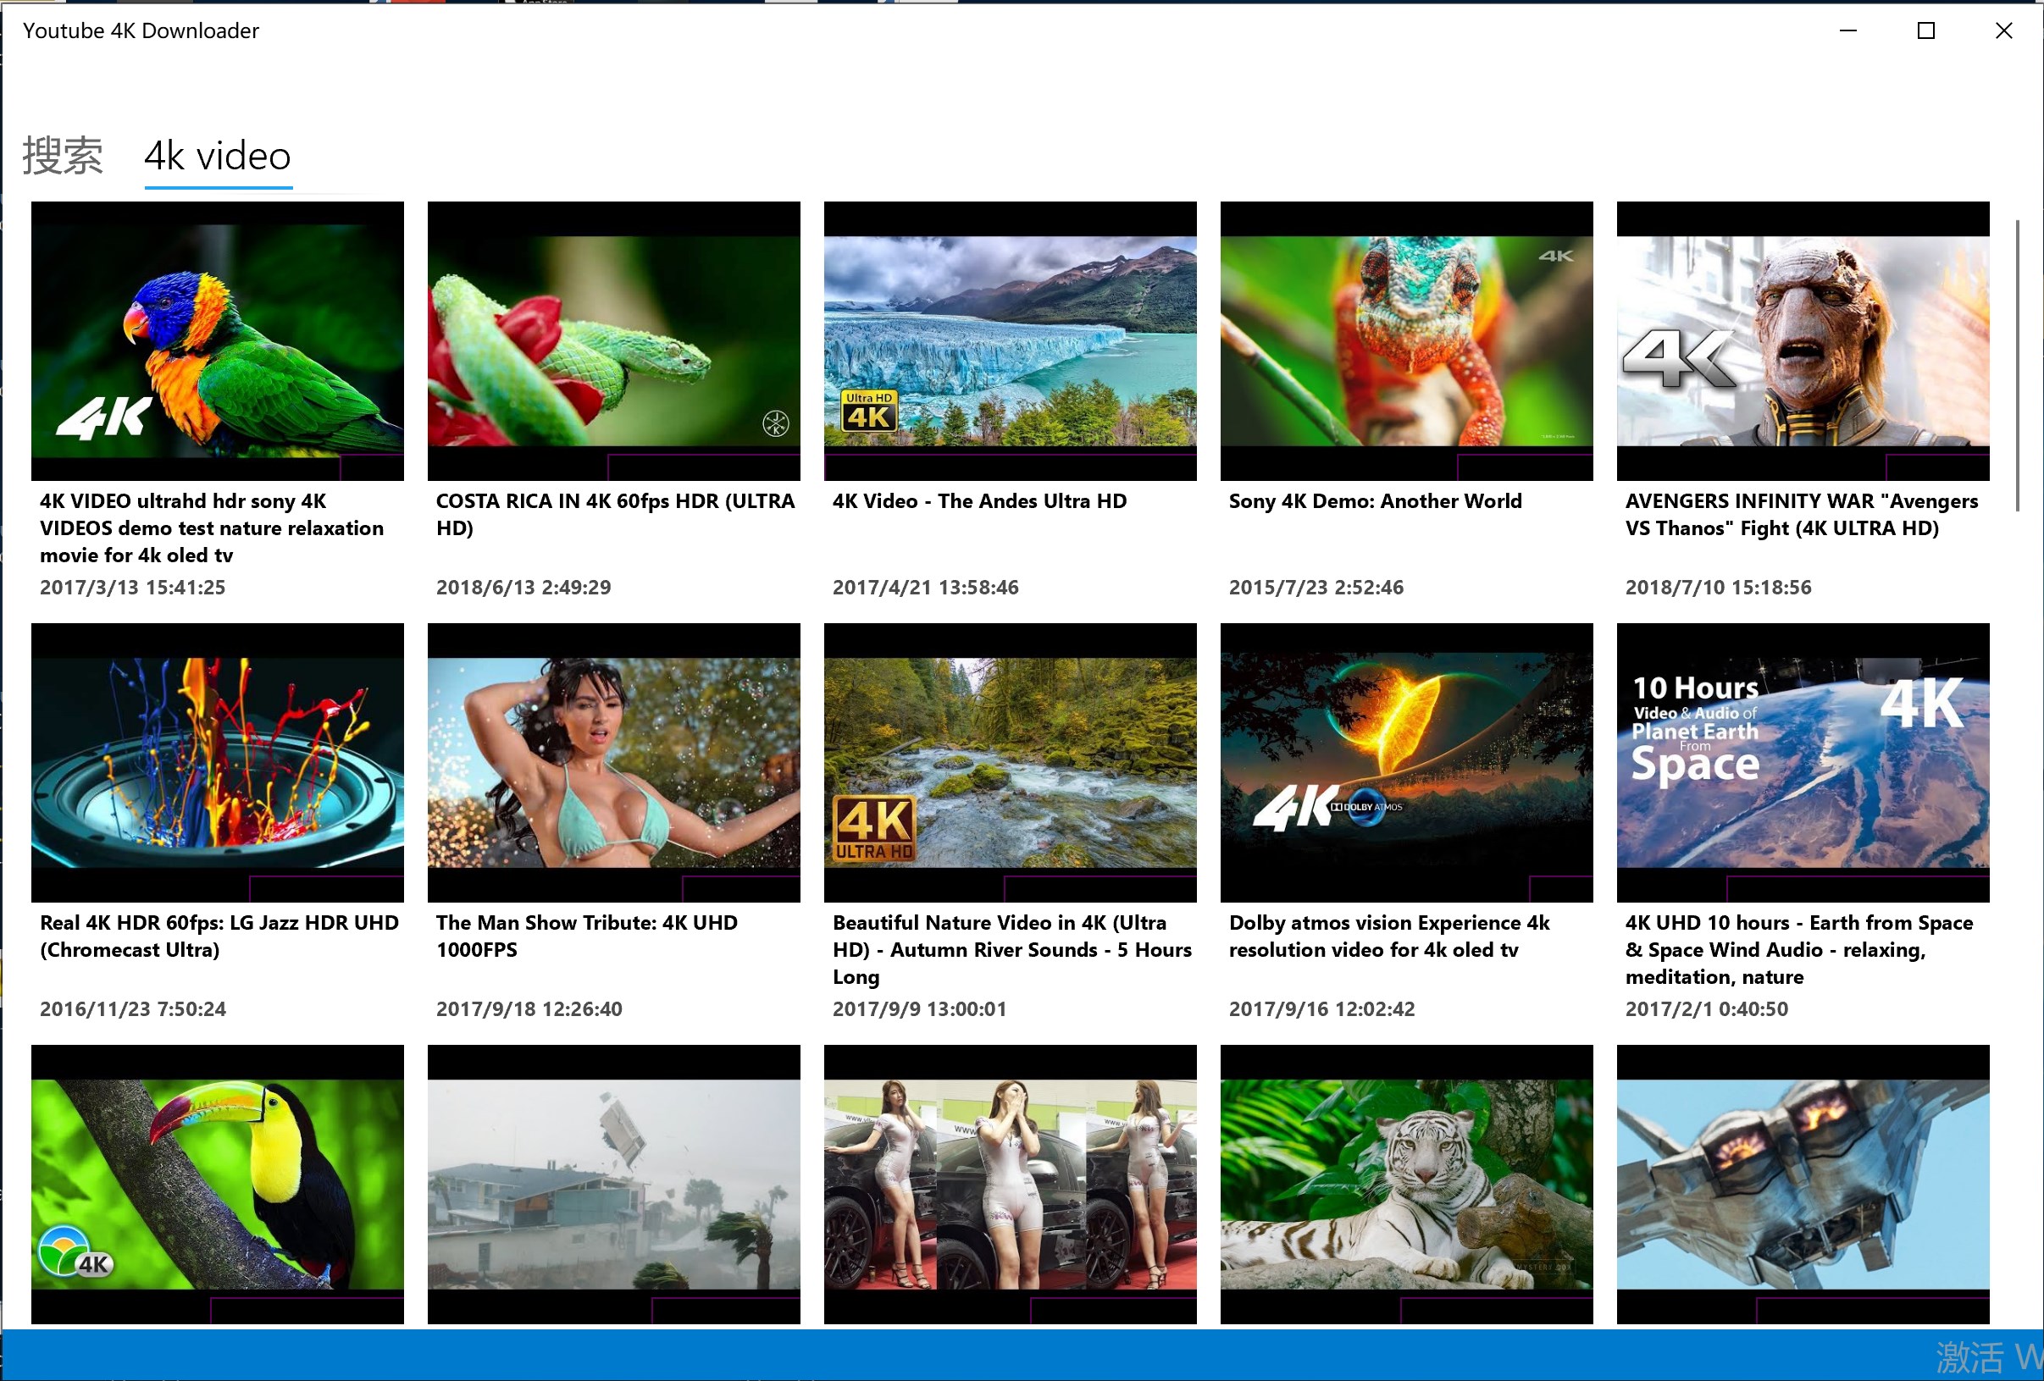Click the Andes glacier video thumbnail
Image resolution: width=2044 pixels, height=1381 pixels.
tap(1010, 340)
